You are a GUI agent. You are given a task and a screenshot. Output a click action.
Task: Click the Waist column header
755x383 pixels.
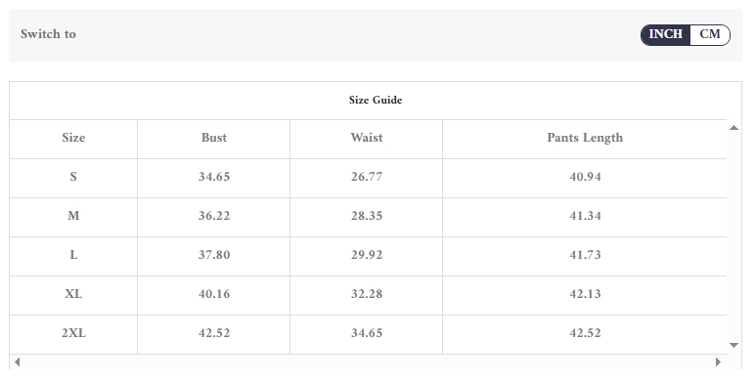[x=367, y=138]
